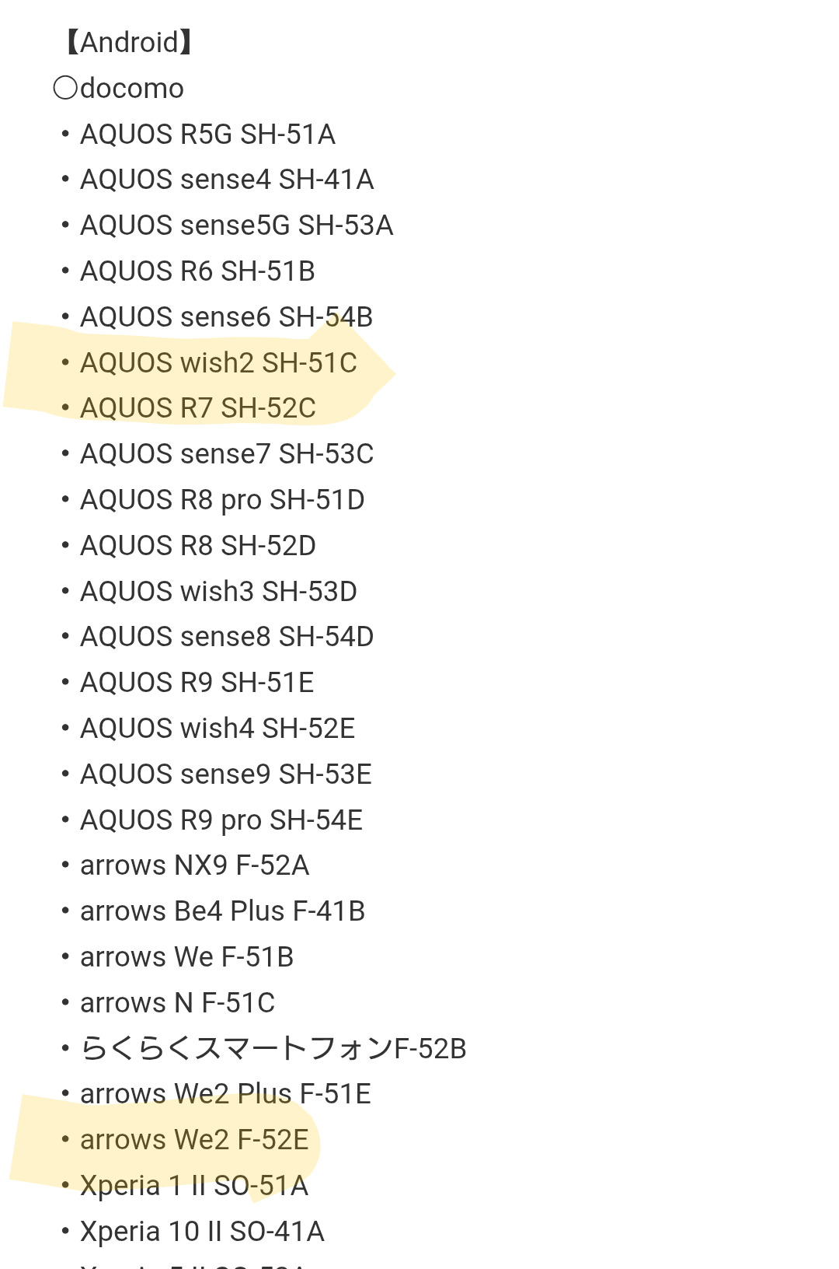Tap the AQUOS sense9 SH-53E list item
This screenshot has width=839, height=1269.
[x=226, y=774]
